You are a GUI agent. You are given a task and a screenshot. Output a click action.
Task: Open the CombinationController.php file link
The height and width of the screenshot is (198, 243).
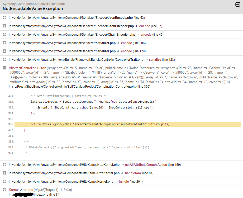point(117,87)
